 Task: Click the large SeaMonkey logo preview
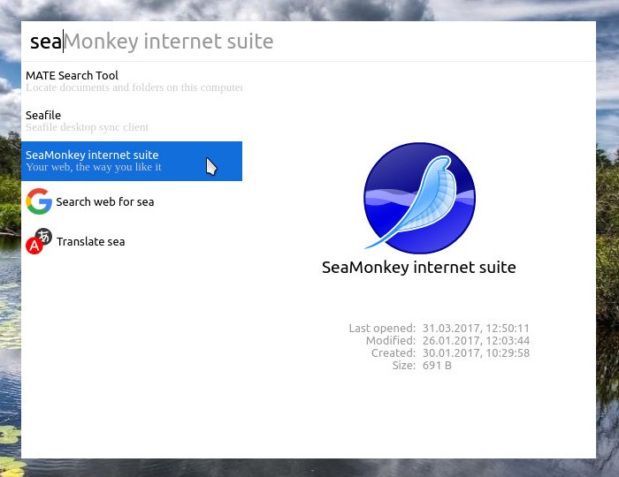pos(419,197)
